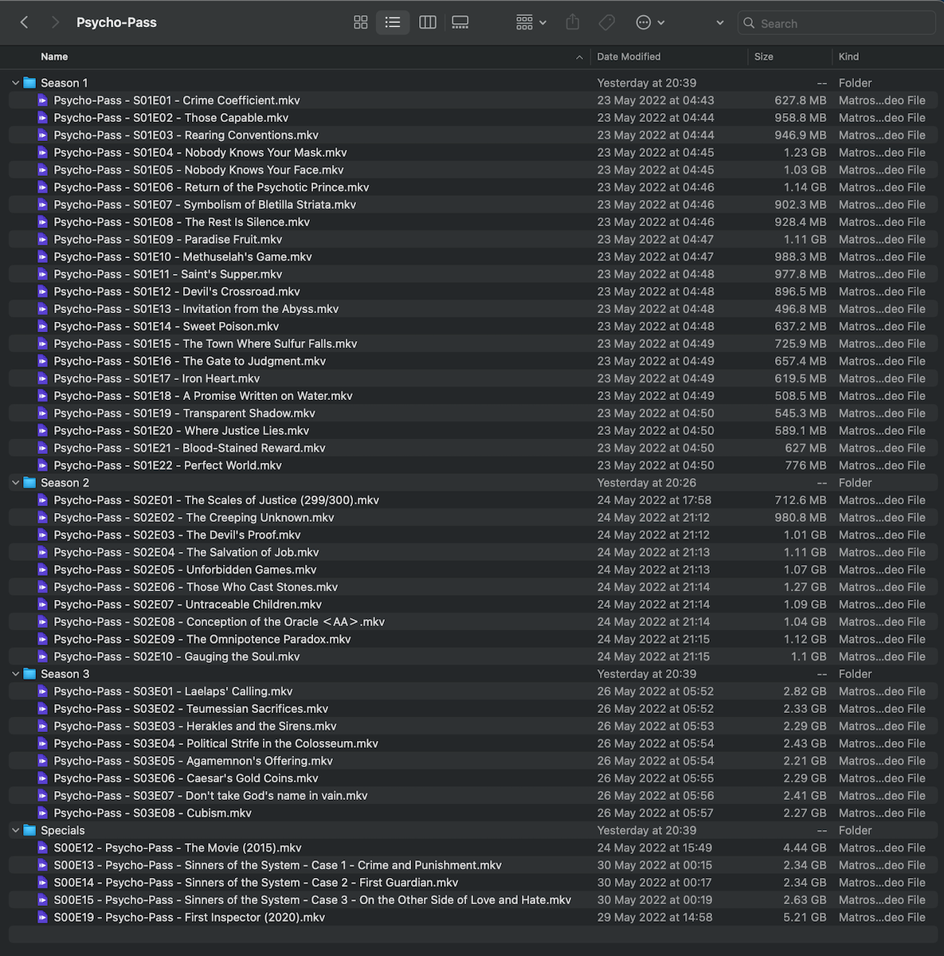Go back with the left arrow
This screenshot has height=956, width=944.
tap(25, 23)
